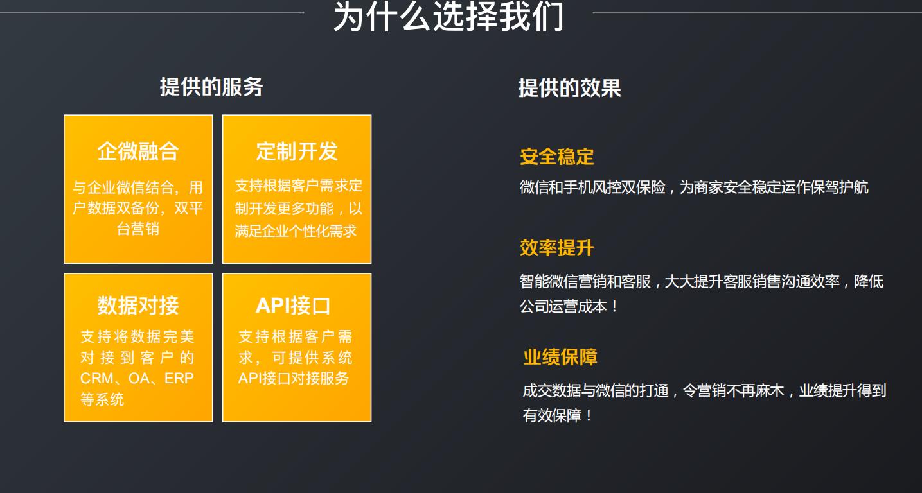
Task: Click the 业绩保障 description paragraph
Action: (x=700, y=402)
